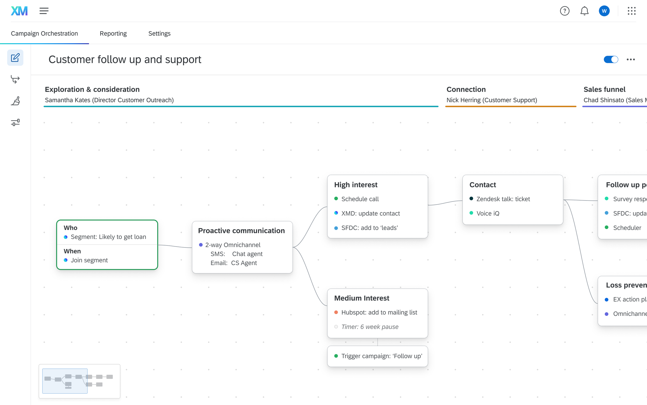Click "Trigger campaign: 'Follow up'" node
This screenshot has height=405, width=647.
377,356
